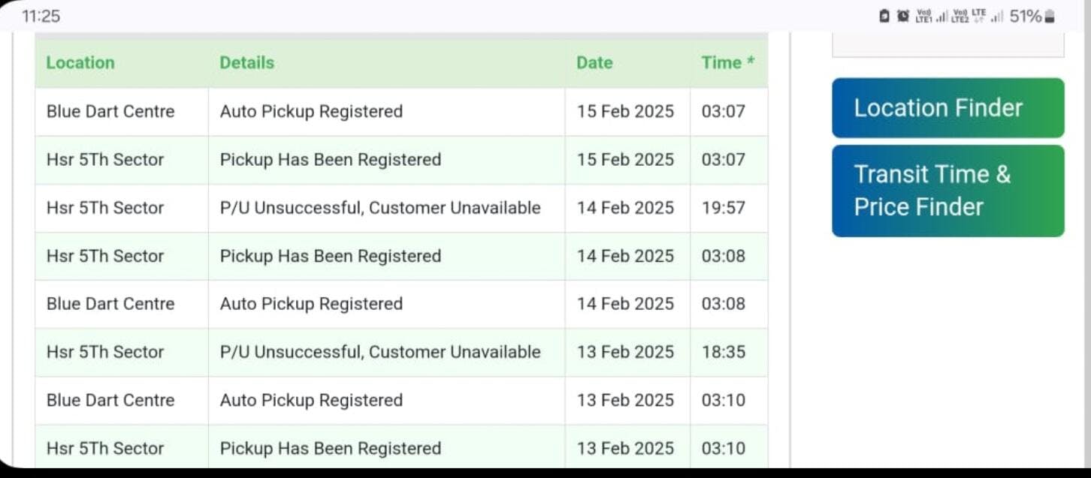This screenshot has width=1091, height=478.
Task: Open Transit Time & Price Finder
Action: (x=947, y=191)
